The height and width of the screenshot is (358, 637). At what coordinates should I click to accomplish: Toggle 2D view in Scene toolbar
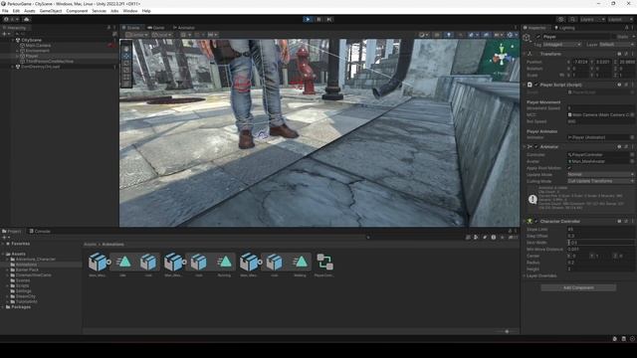pos(437,35)
